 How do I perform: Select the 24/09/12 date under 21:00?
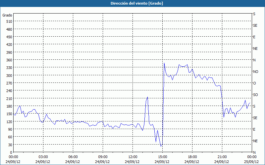pos(222,162)
